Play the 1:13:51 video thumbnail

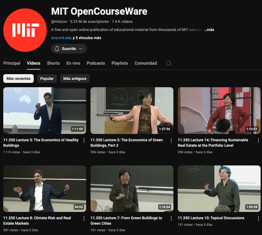[219, 110]
